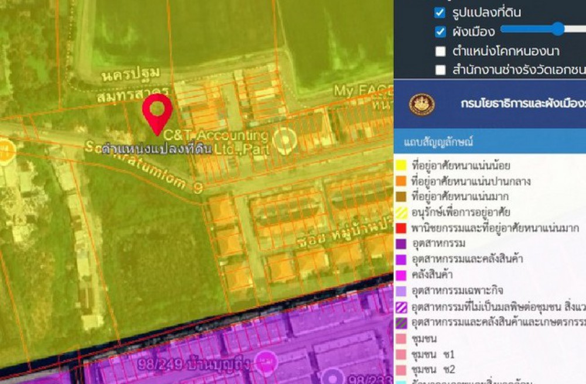586x384 pixels.
Task: Enable the ตำแหน่งโคกหนองนา checkbox
Action: point(440,51)
